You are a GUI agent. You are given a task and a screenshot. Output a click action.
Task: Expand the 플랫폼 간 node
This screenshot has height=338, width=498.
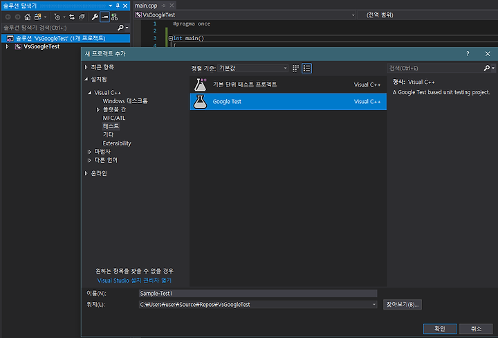98,109
